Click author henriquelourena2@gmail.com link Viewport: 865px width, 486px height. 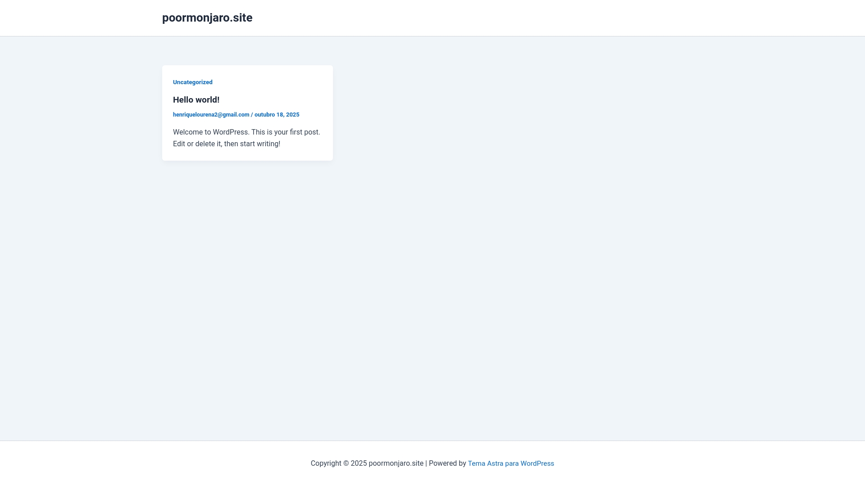click(x=211, y=115)
